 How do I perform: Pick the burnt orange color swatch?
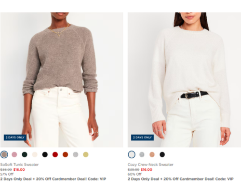[65, 154]
